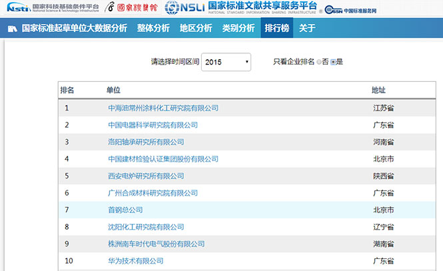
Task: Open 株洲南车时代电气股份有限公司 link
Action: [157, 244]
